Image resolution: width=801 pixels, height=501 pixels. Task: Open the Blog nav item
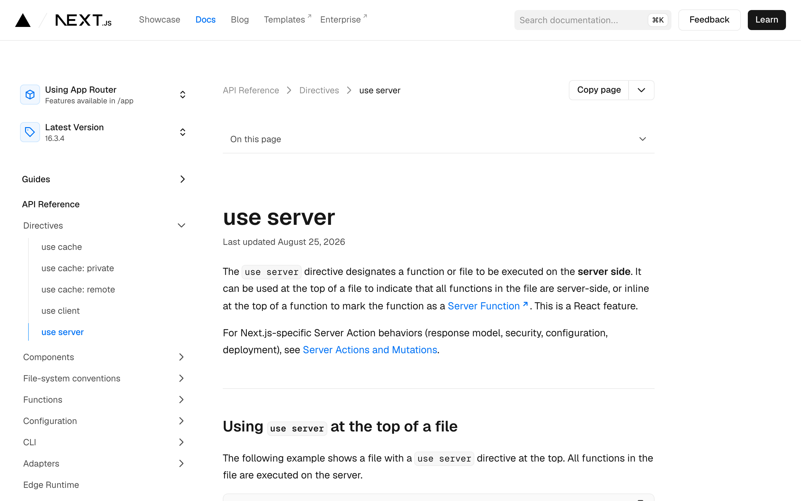point(240,19)
